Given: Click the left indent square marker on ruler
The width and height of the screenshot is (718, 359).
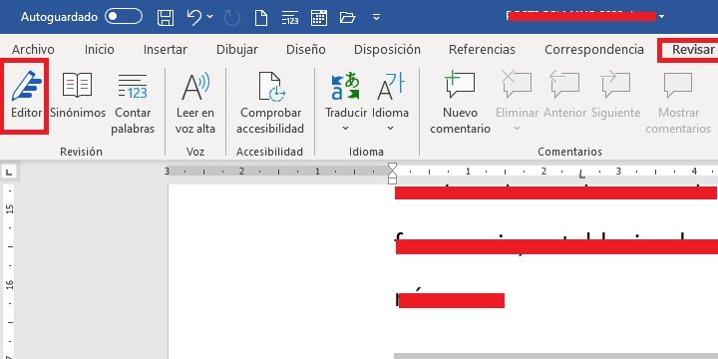Looking at the screenshot, I should 392,180.
